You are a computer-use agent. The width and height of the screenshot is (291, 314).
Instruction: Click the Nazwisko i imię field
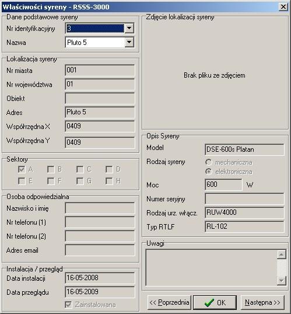click(x=100, y=208)
